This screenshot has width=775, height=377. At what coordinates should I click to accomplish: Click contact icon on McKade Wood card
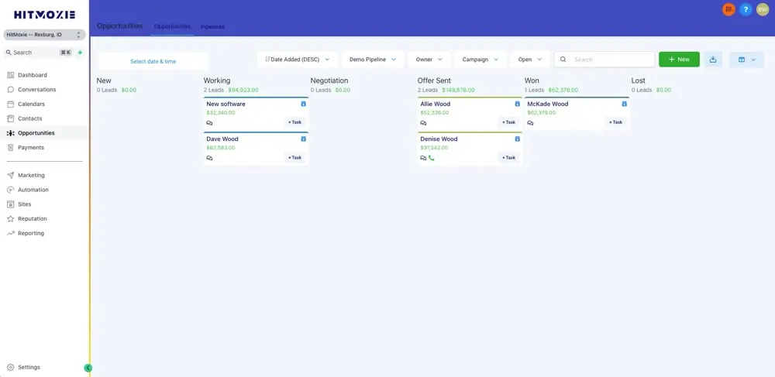click(624, 104)
